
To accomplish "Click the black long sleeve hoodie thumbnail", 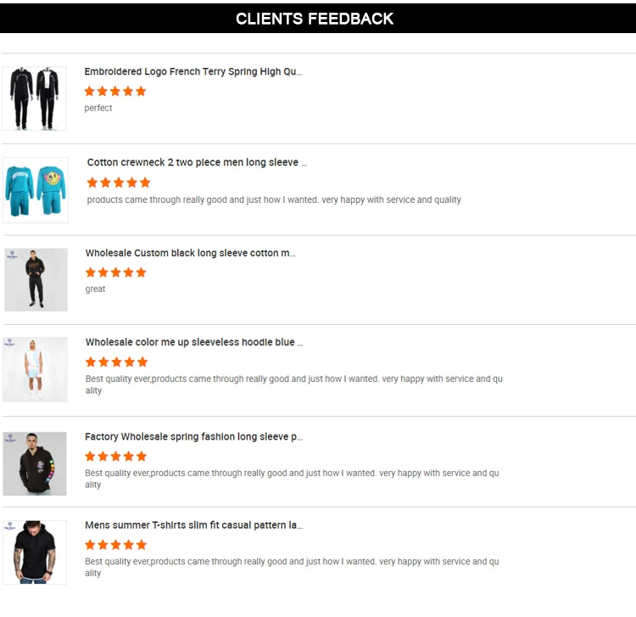I will [x=36, y=279].
